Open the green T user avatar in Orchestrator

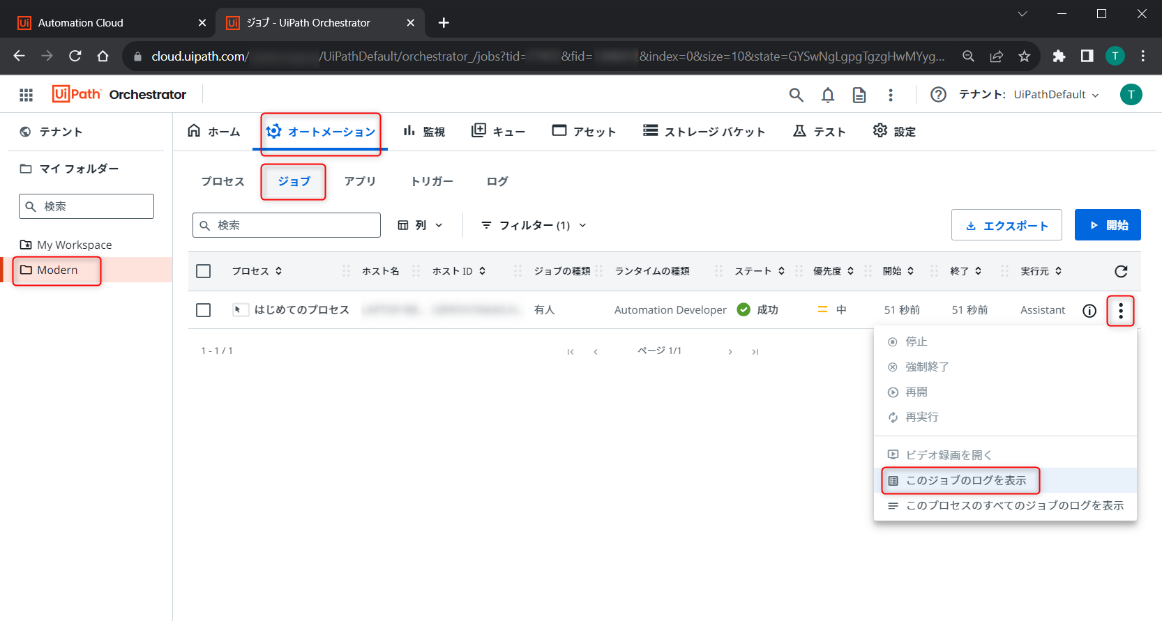click(1131, 94)
